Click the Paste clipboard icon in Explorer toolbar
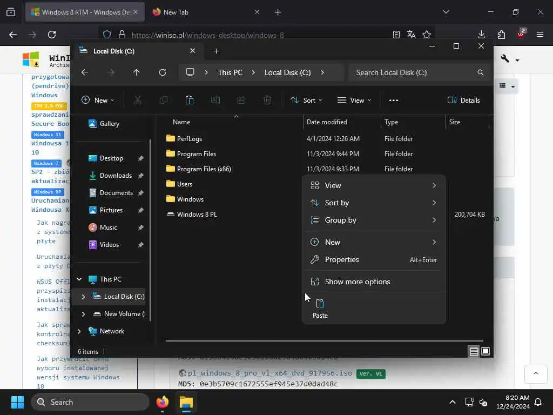Screen dimensions: 553x415 [190, 100]
